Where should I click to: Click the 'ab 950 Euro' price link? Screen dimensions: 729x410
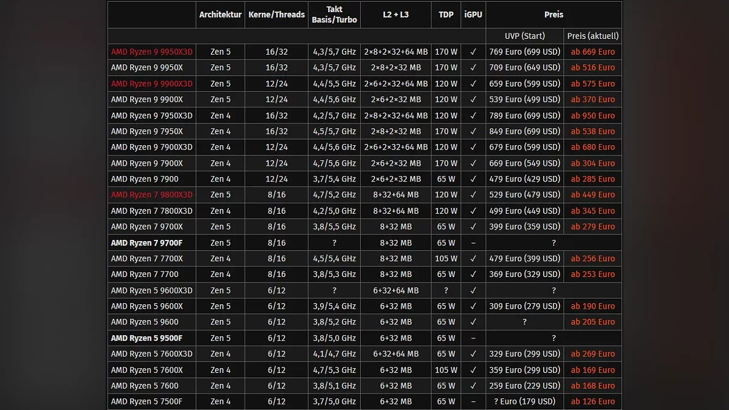(592, 115)
